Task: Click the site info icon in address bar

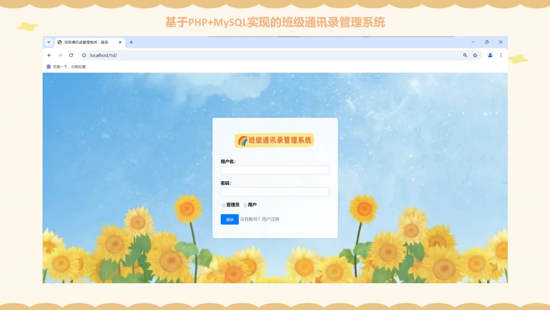Action: (84, 55)
